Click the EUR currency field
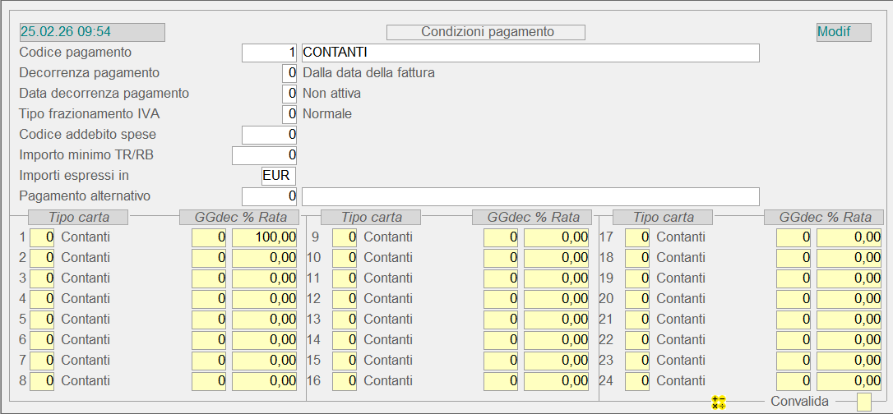Screen dimensions: 893x414 [x=278, y=176]
